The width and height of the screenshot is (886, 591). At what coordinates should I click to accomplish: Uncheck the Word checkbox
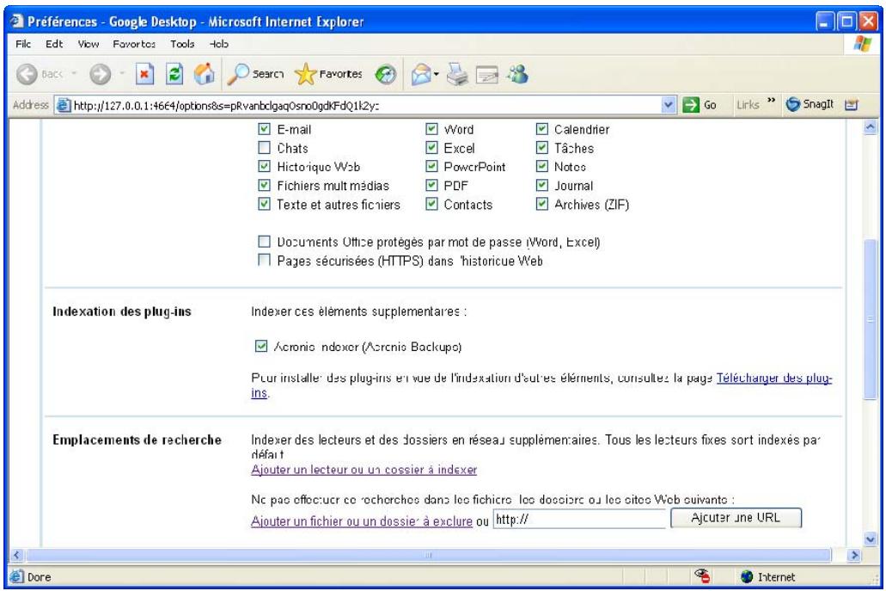[x=431, y=129]
